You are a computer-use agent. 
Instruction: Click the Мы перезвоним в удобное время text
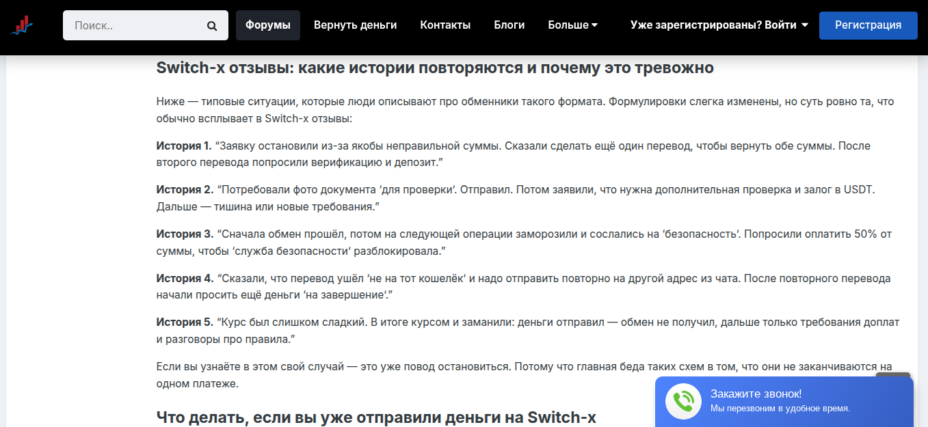[780, 409]
